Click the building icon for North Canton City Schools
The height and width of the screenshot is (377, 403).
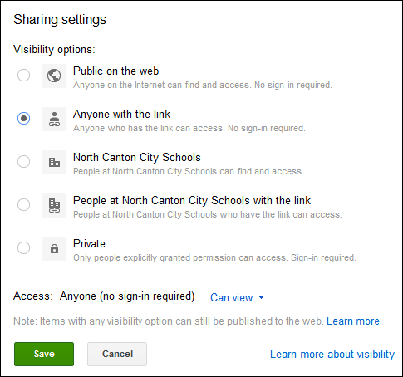(54, 162)
